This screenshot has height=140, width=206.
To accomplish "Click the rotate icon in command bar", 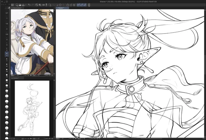I will [49, 5].
